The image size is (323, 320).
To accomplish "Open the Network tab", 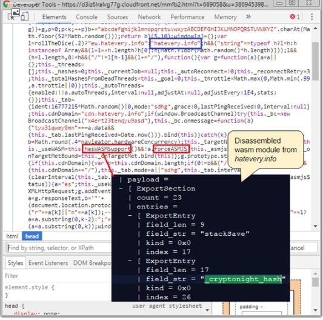I will [149, 17].
